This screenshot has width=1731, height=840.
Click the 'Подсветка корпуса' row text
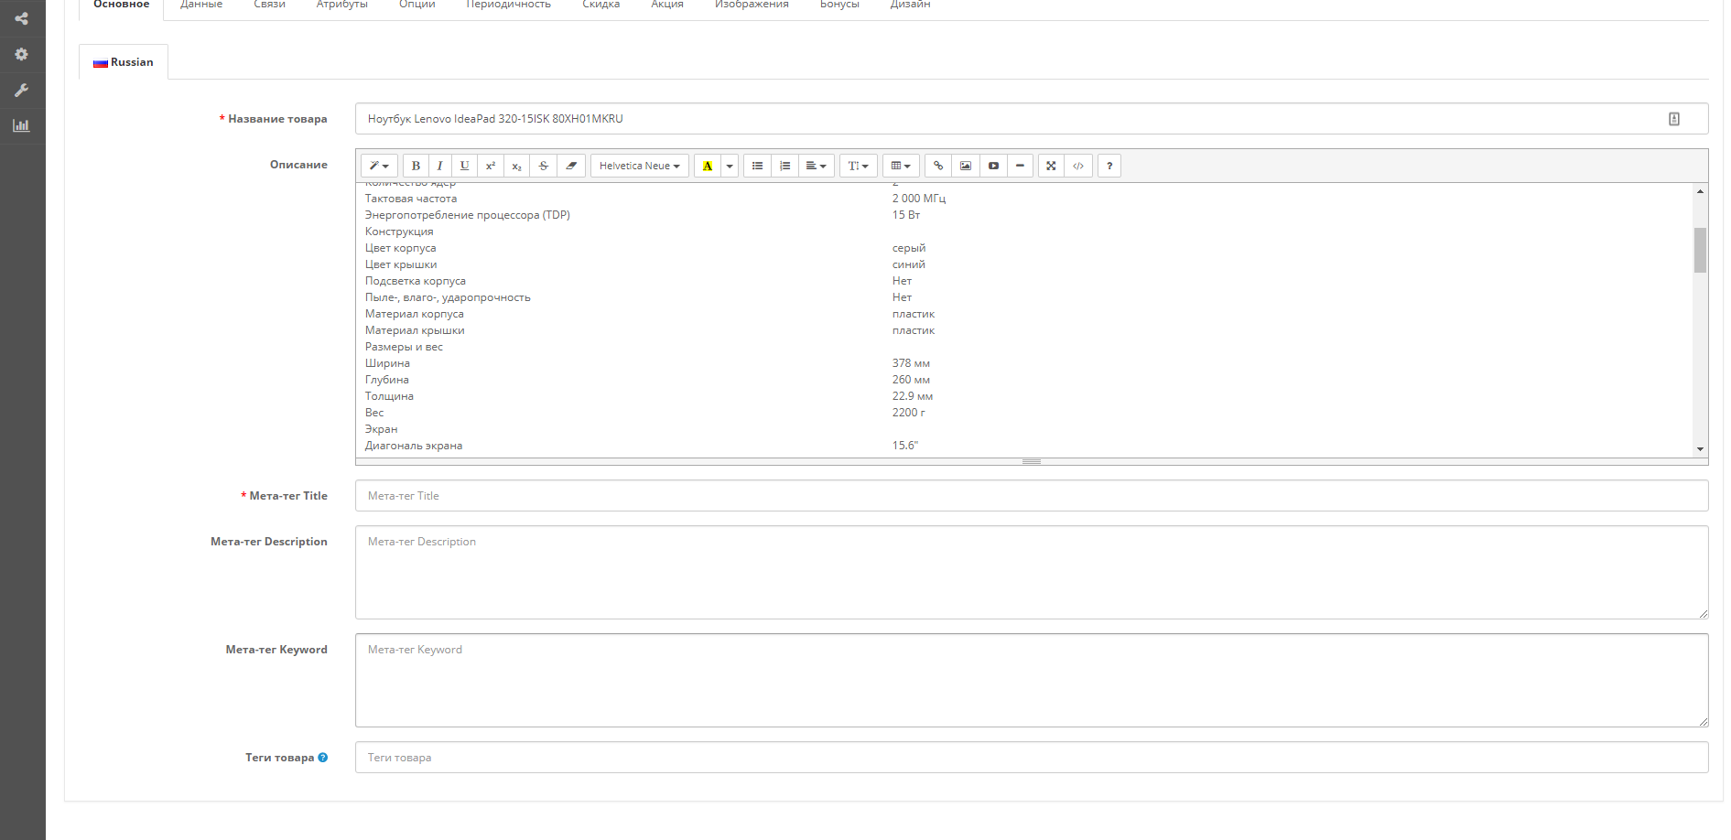[x=416, y=281]
